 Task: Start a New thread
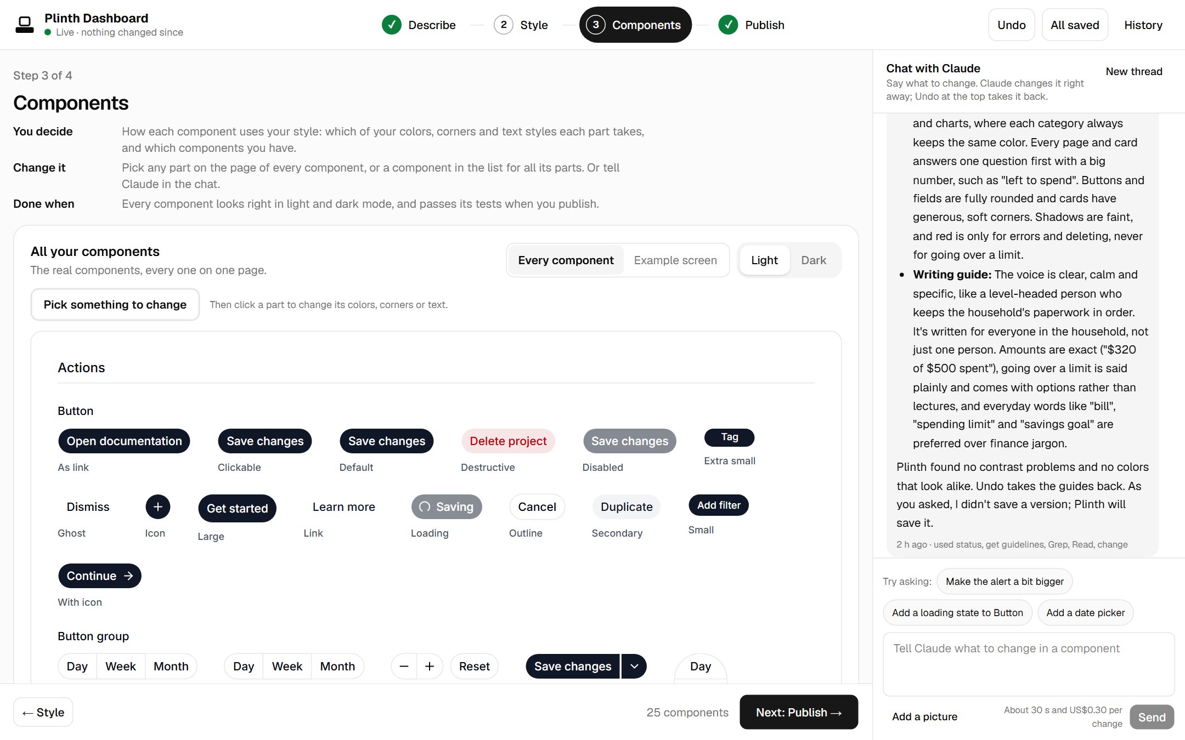tap(1134, 71)
